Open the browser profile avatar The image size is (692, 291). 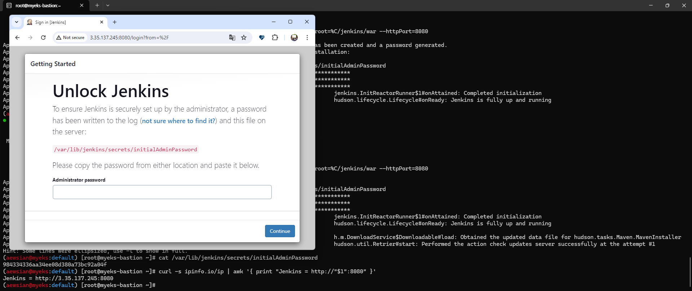click(x=294, y=38)
